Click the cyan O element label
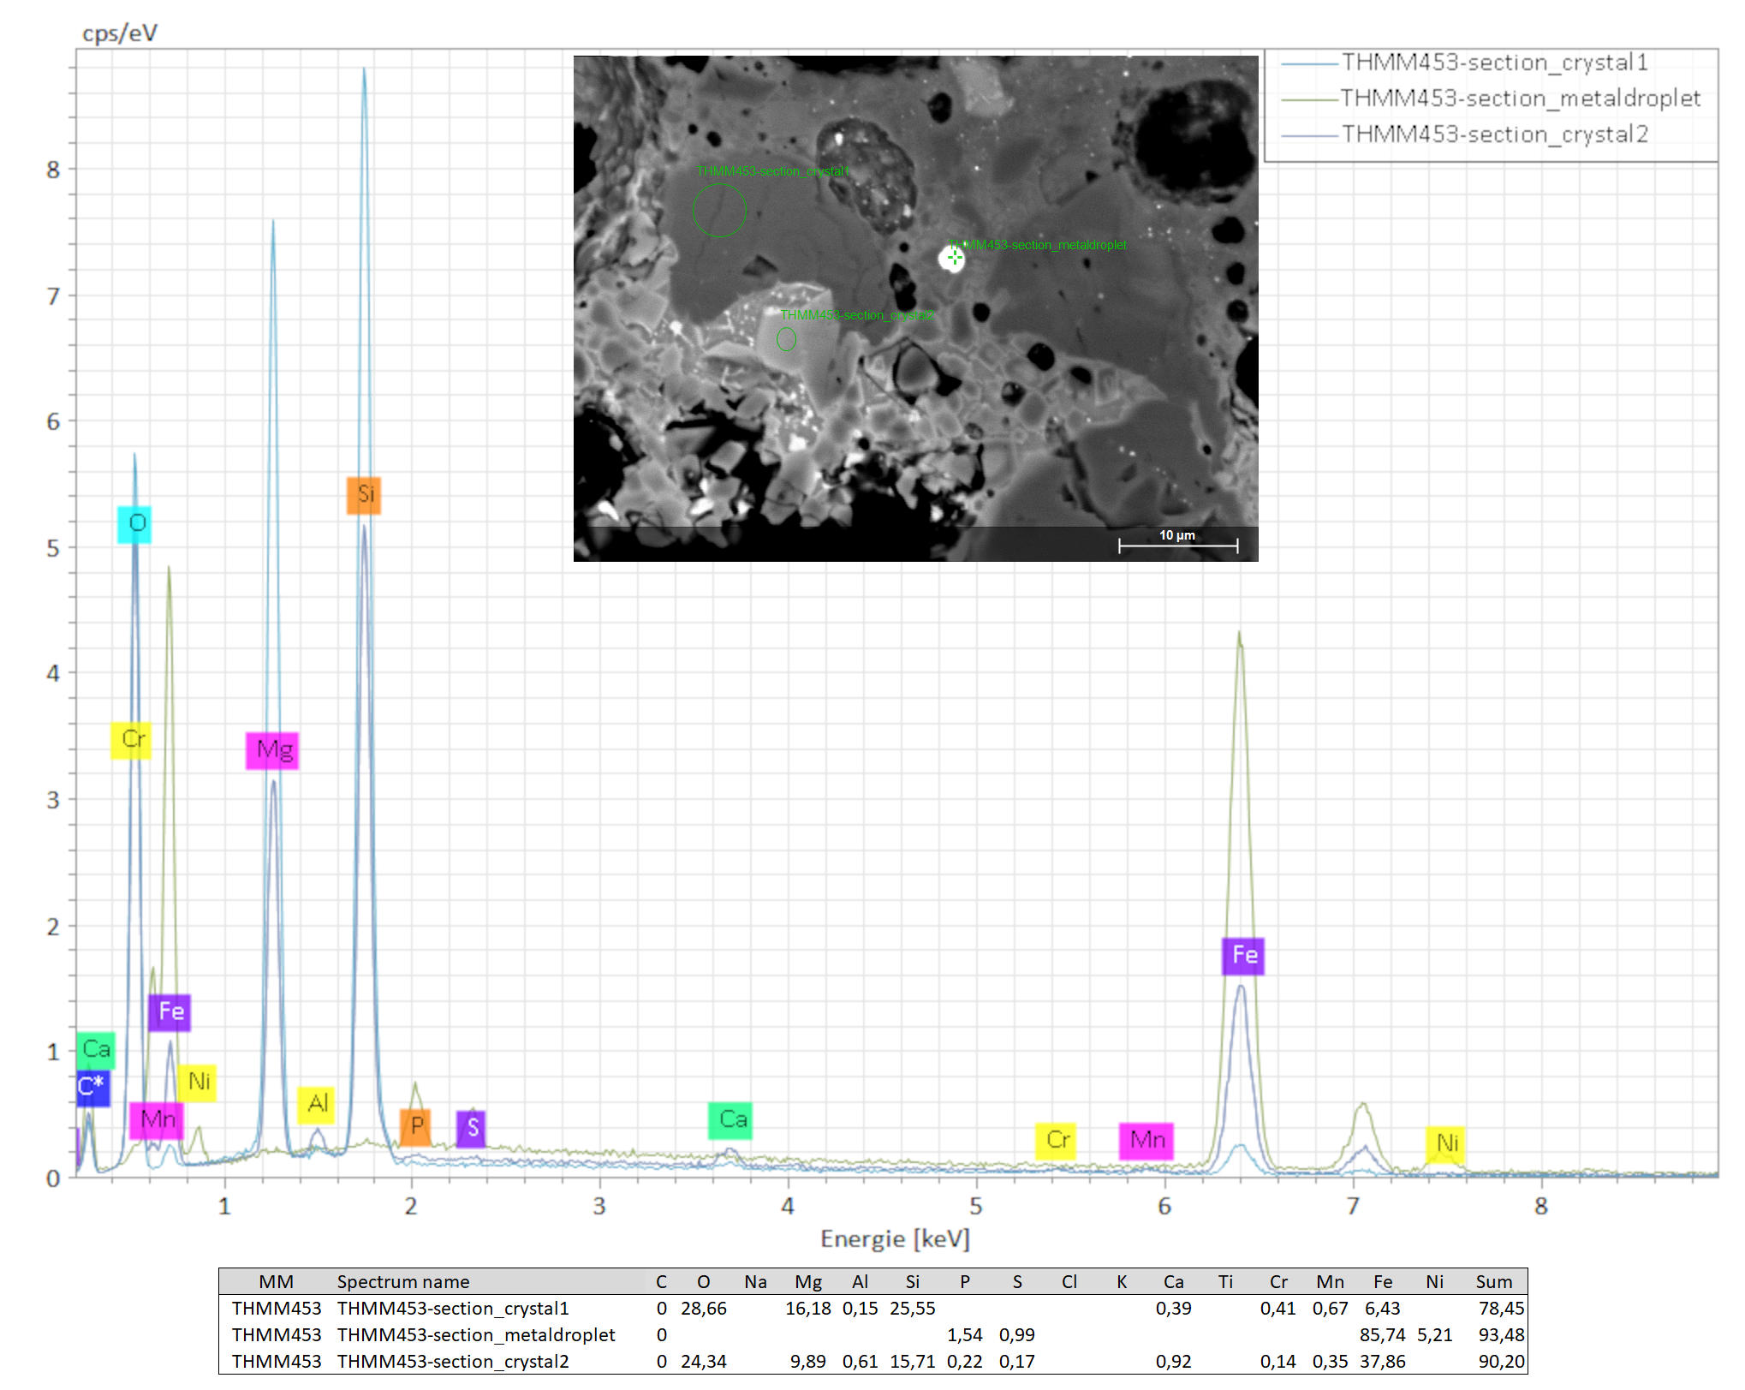Screen dimensions: 1745x1390 point(134,523)
